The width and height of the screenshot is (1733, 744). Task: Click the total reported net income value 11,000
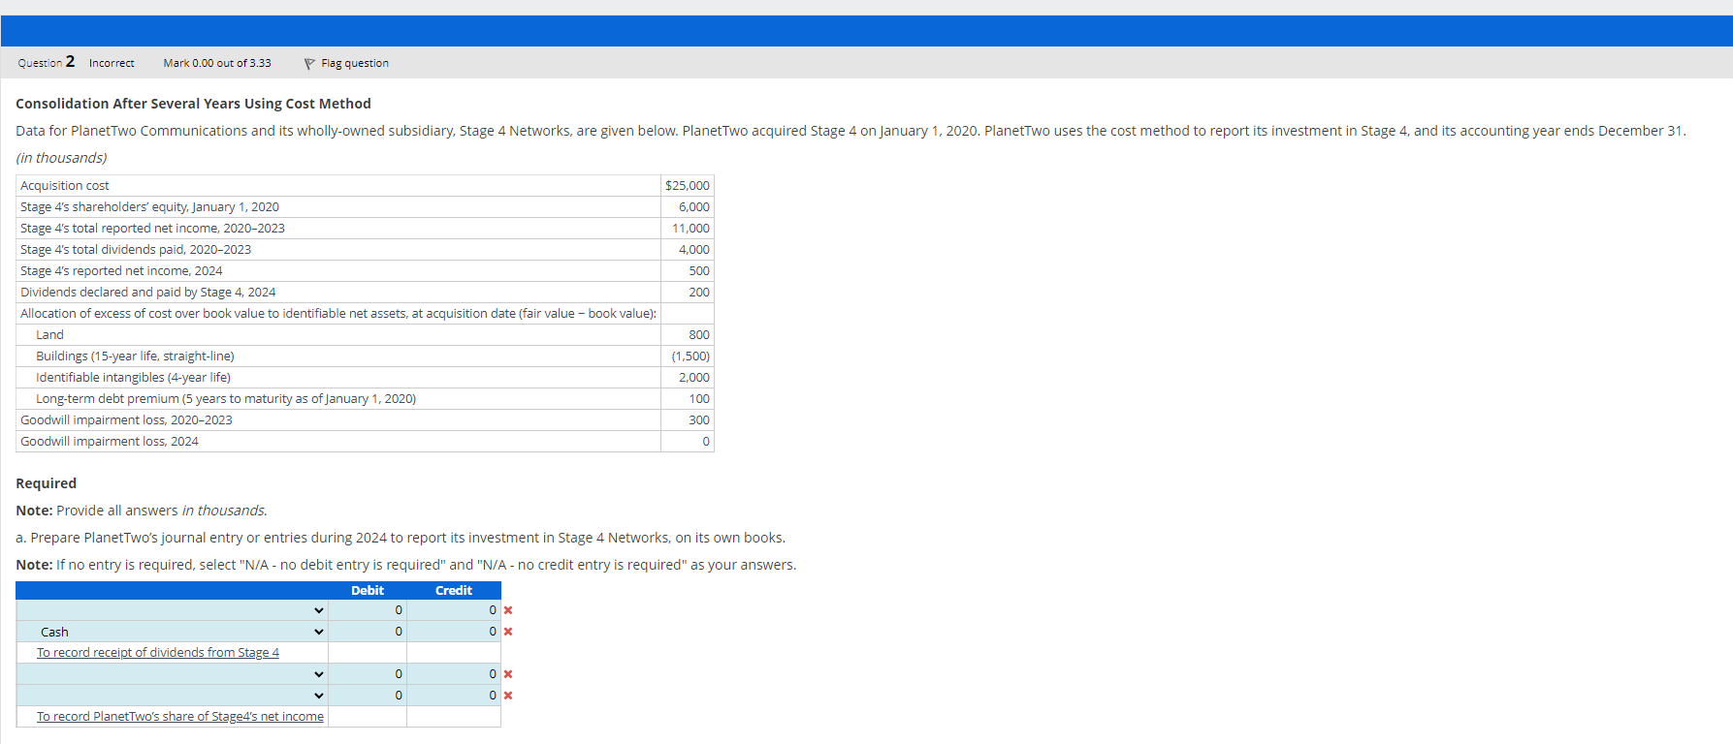click(691, 229)
